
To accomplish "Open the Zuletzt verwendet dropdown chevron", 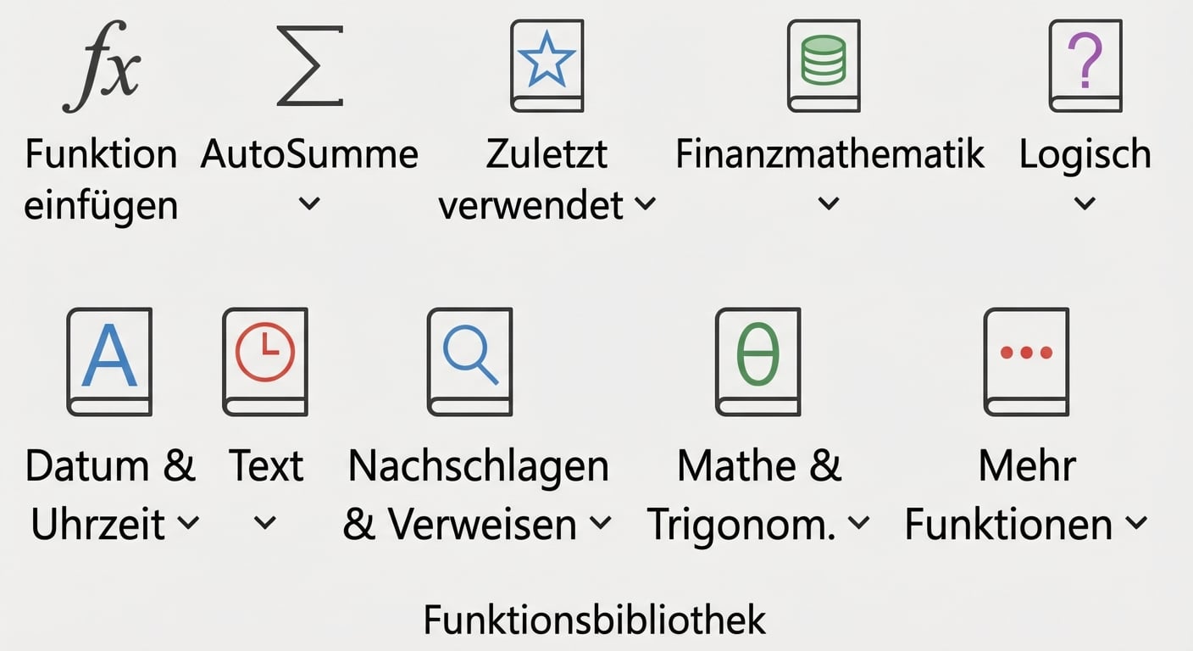I will (646, 203).
